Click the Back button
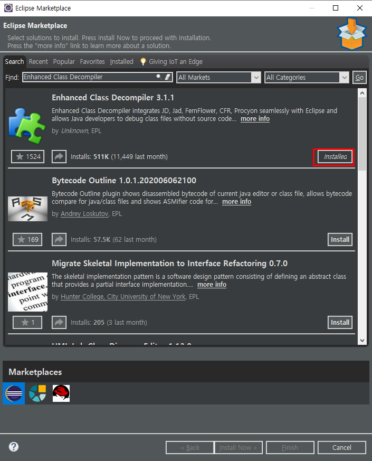Viewport: 372px width, 461px height. [190, 447]
